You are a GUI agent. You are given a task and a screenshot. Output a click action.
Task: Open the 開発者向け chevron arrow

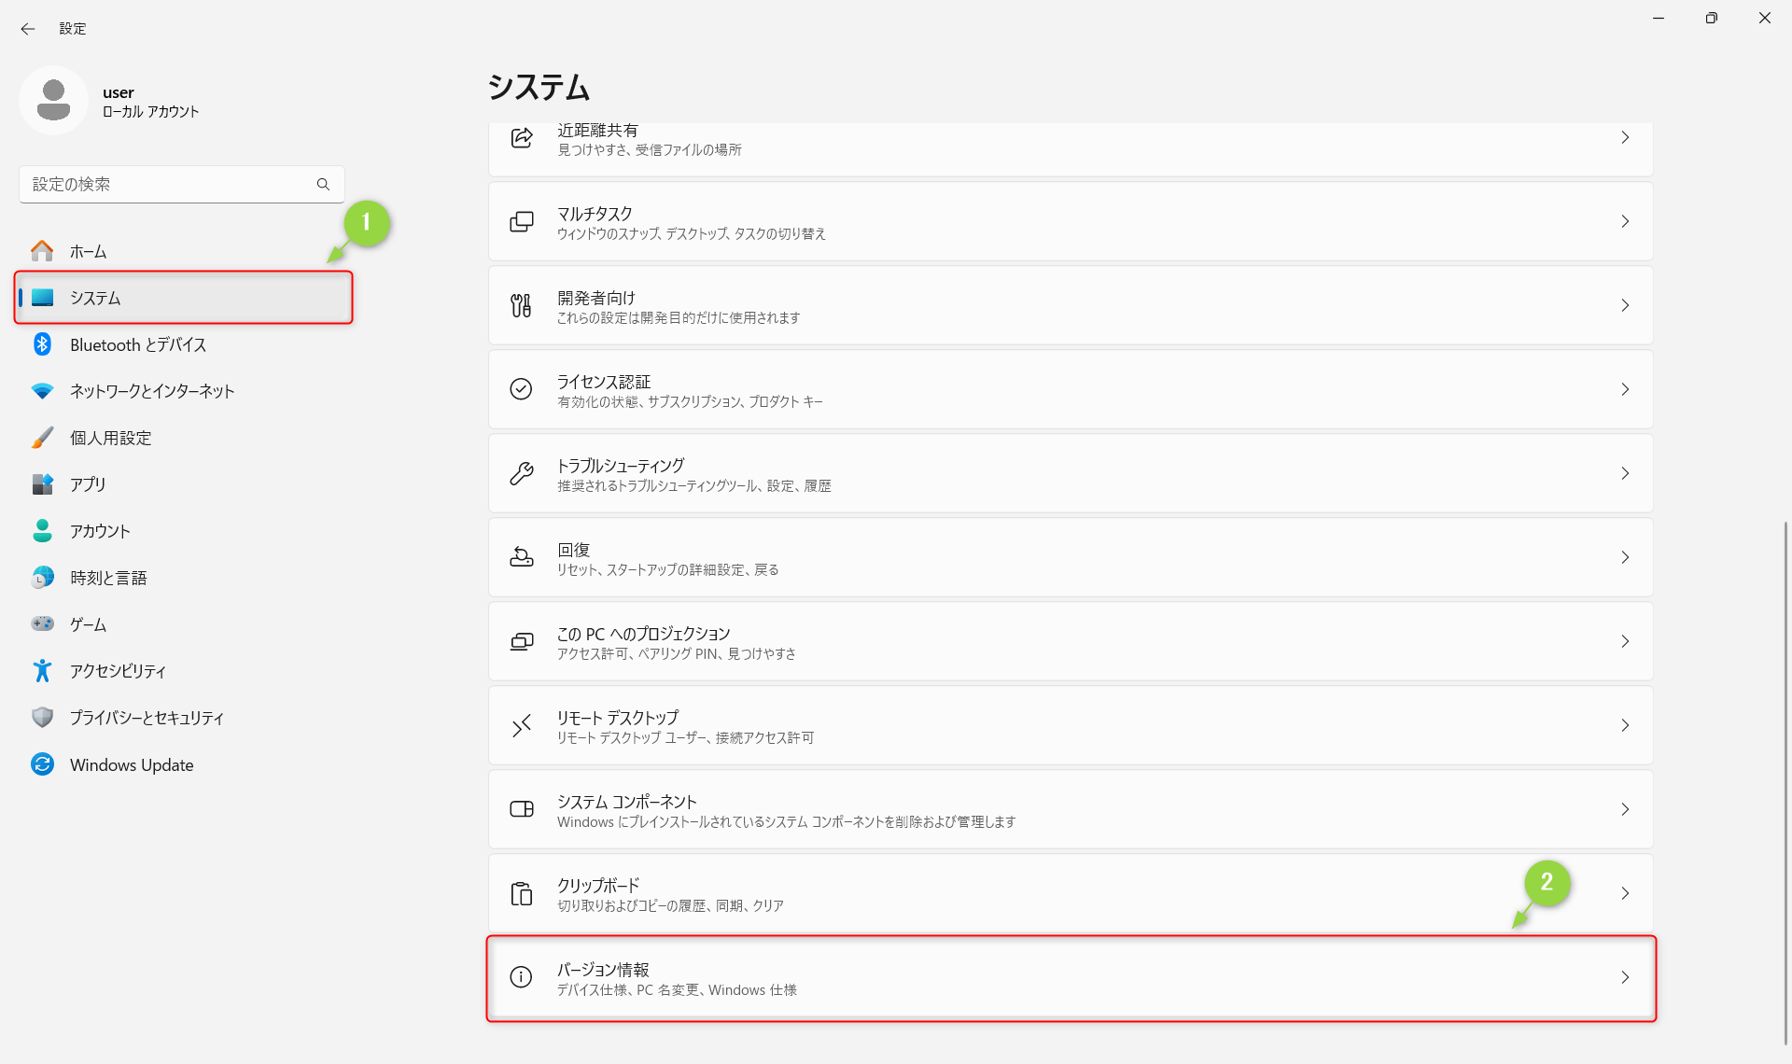click(1625, 305)
